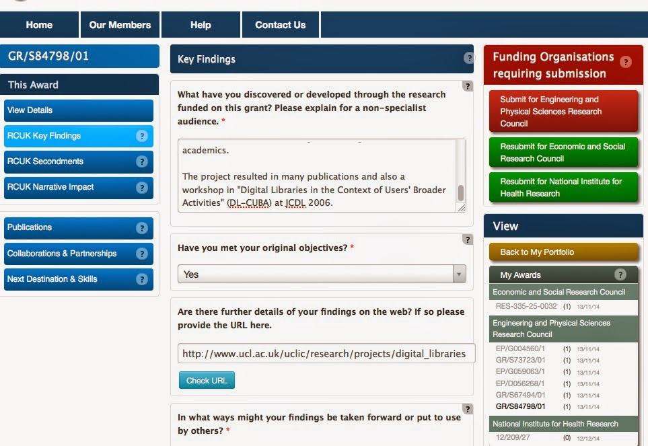Open award EP/G004560/1
This screenshot has width=648, height=446.
(520, 348)
